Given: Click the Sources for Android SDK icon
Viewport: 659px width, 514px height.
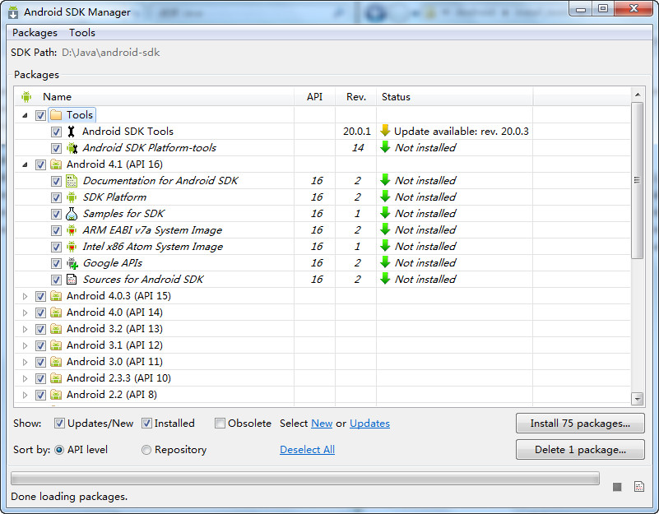Looking at the screenshot, I should click(x=72, y=280).
